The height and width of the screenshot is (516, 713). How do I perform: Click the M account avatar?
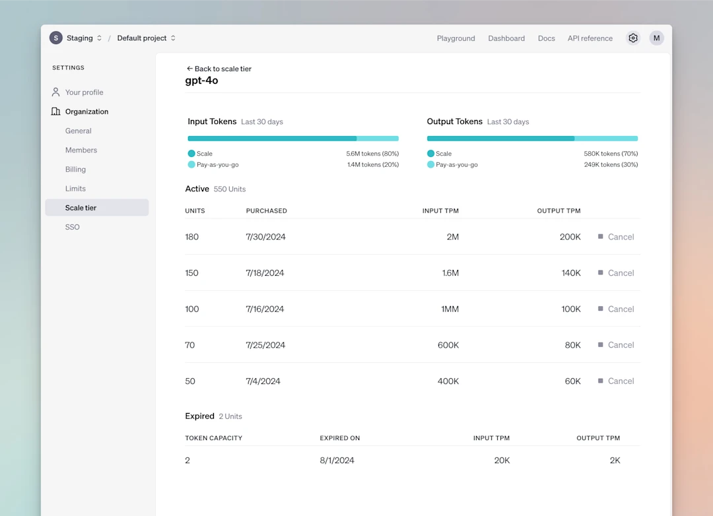656,38
